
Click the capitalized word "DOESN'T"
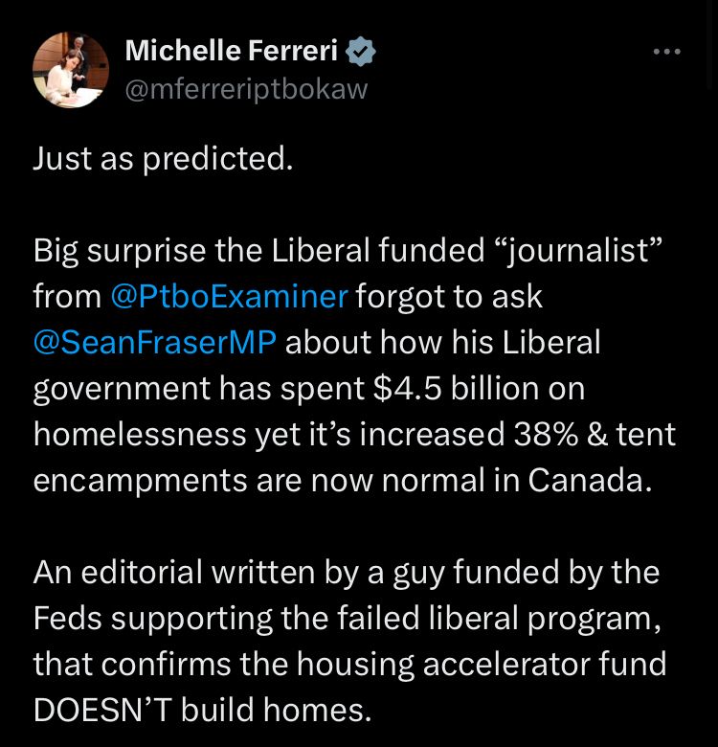pyautogui.click(x=104, y=710)
